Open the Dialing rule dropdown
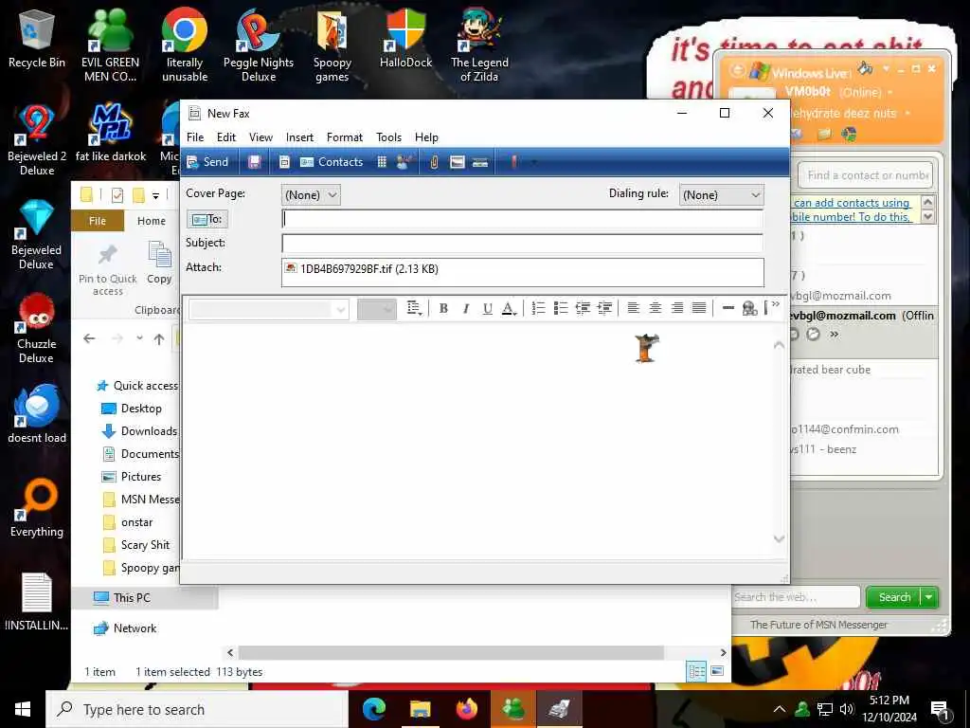 [x=721, y=195]
